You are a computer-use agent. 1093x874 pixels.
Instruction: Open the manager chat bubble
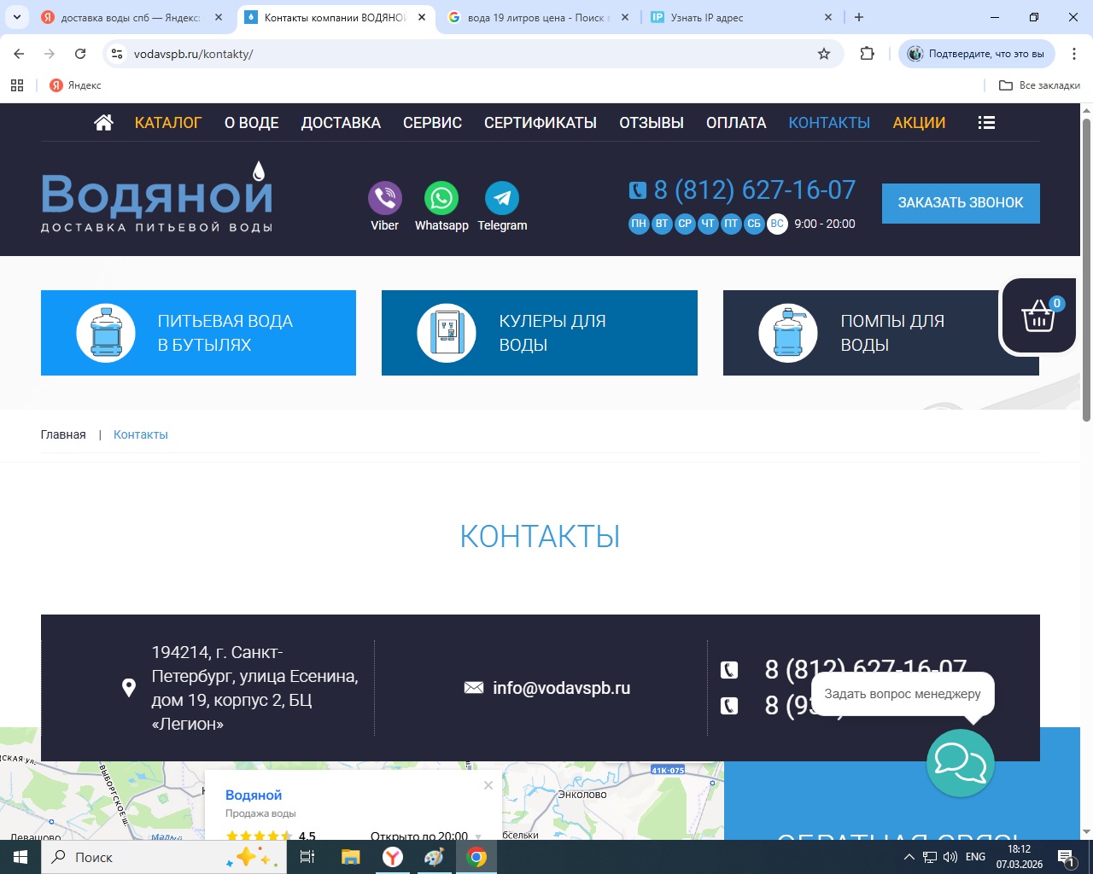(x=961, y=763)
